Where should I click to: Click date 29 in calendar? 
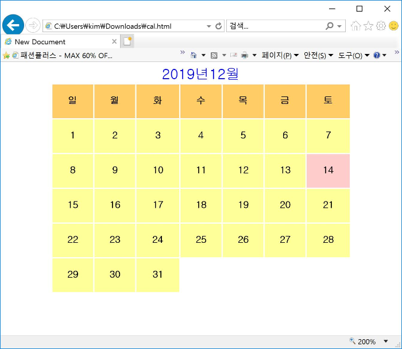[x=73, y=275]
